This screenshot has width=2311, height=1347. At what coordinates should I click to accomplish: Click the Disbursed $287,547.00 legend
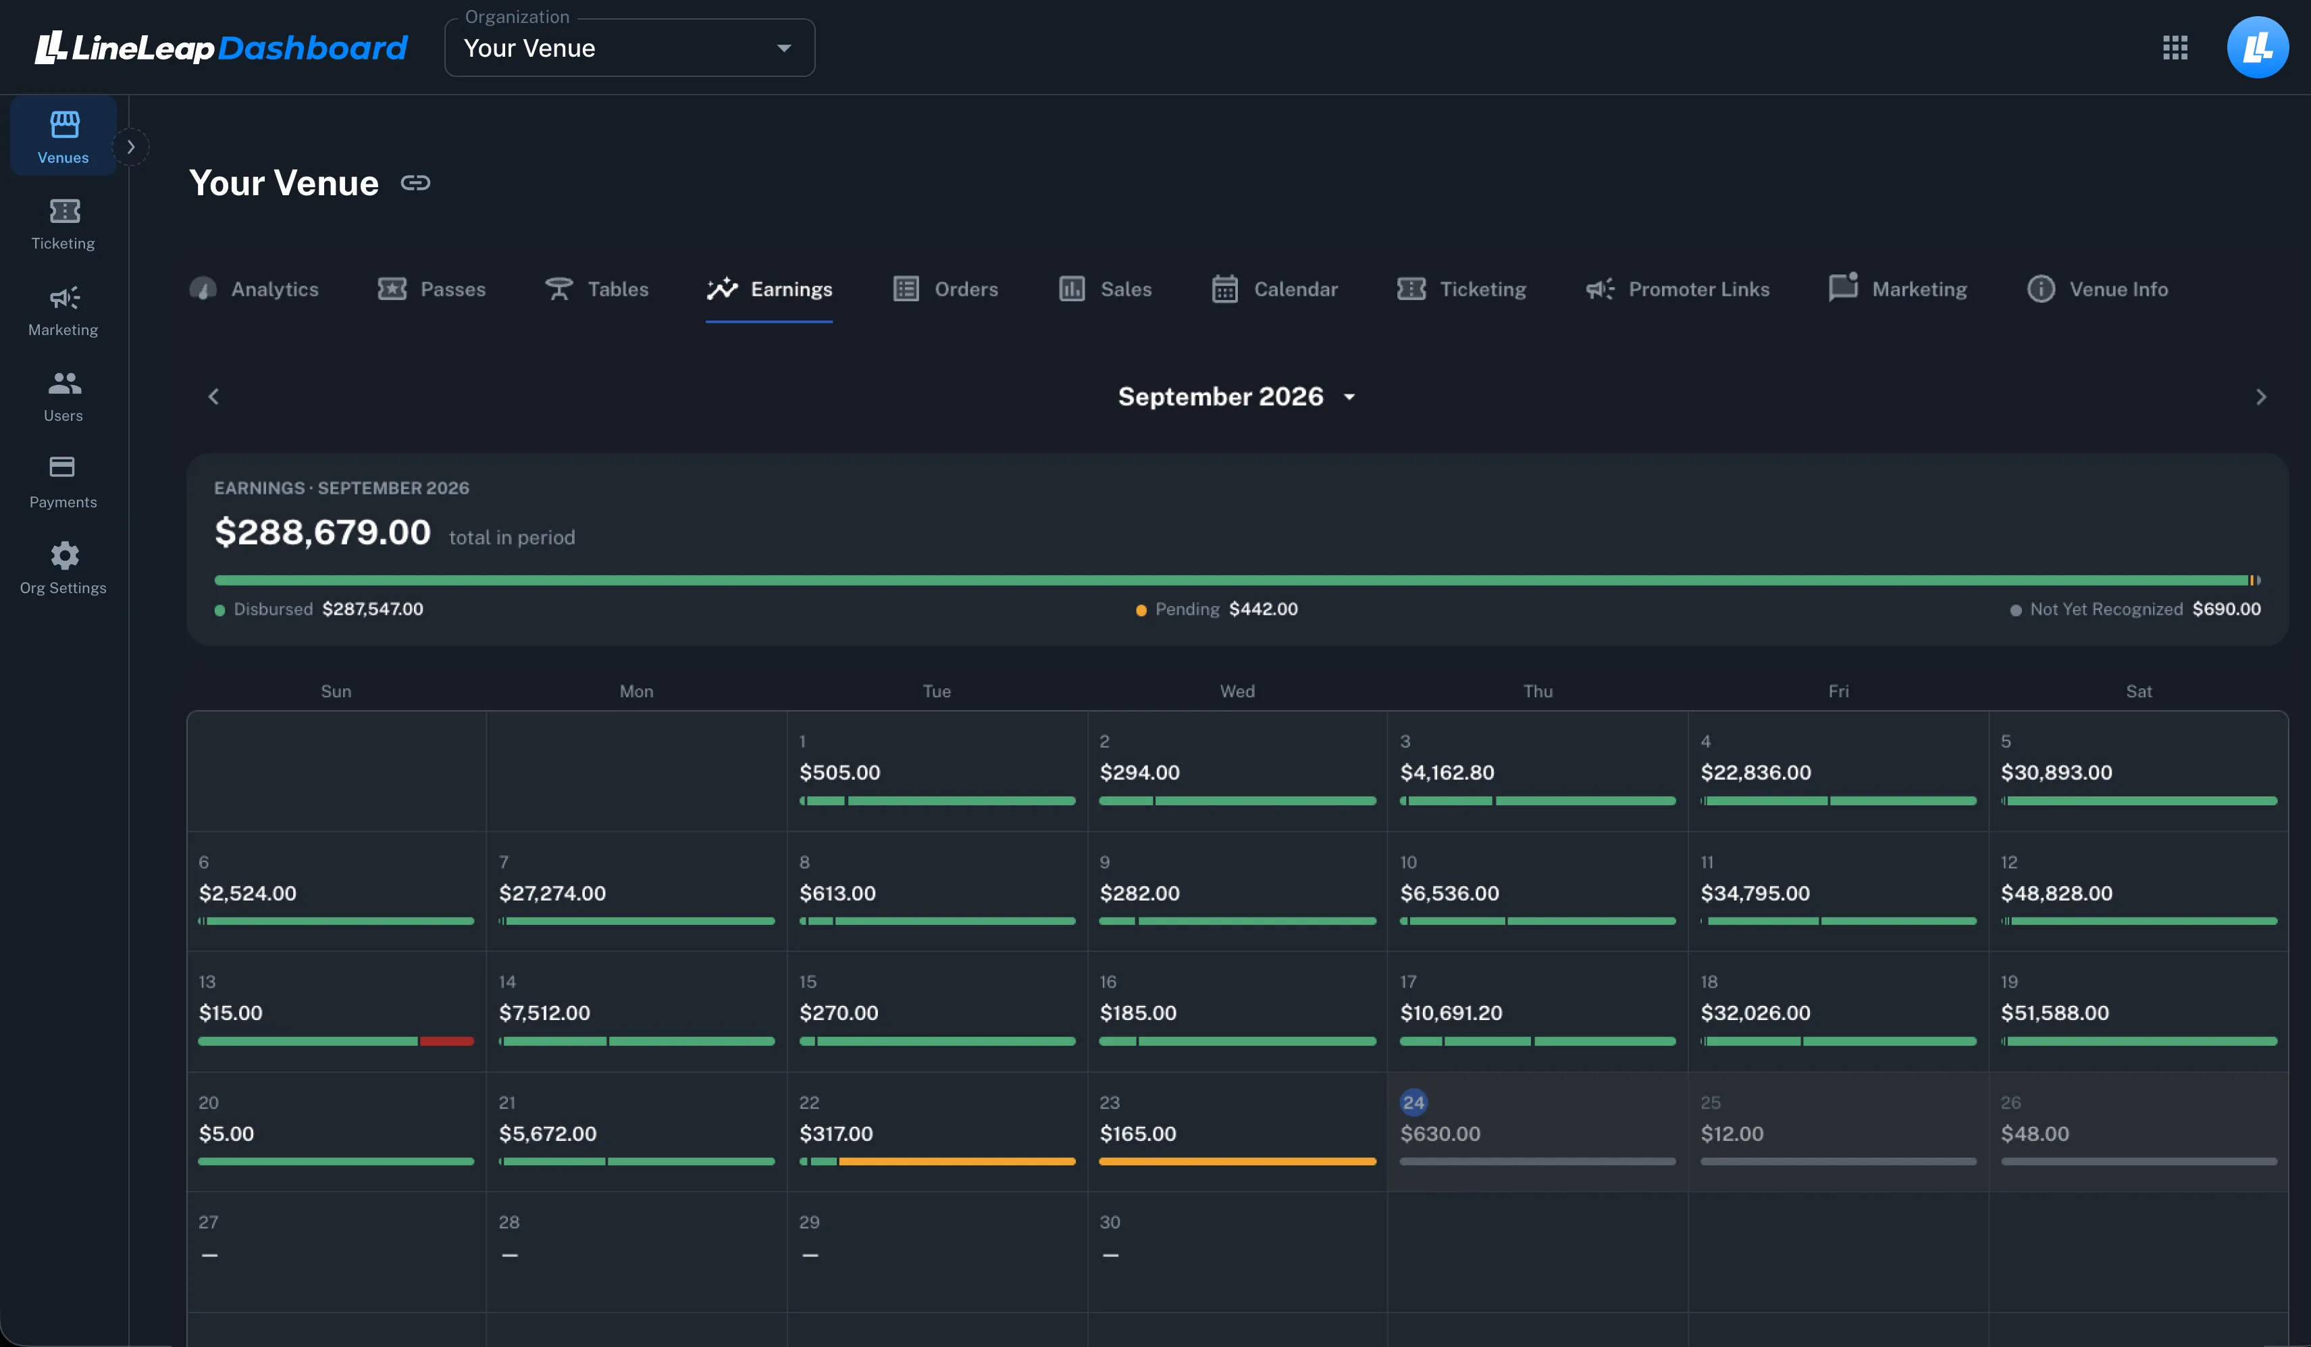(319, 609)
